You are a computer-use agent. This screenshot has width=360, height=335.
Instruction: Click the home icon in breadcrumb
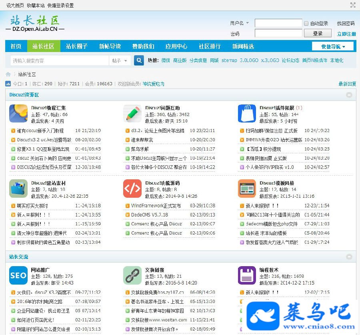pos(8,74)
